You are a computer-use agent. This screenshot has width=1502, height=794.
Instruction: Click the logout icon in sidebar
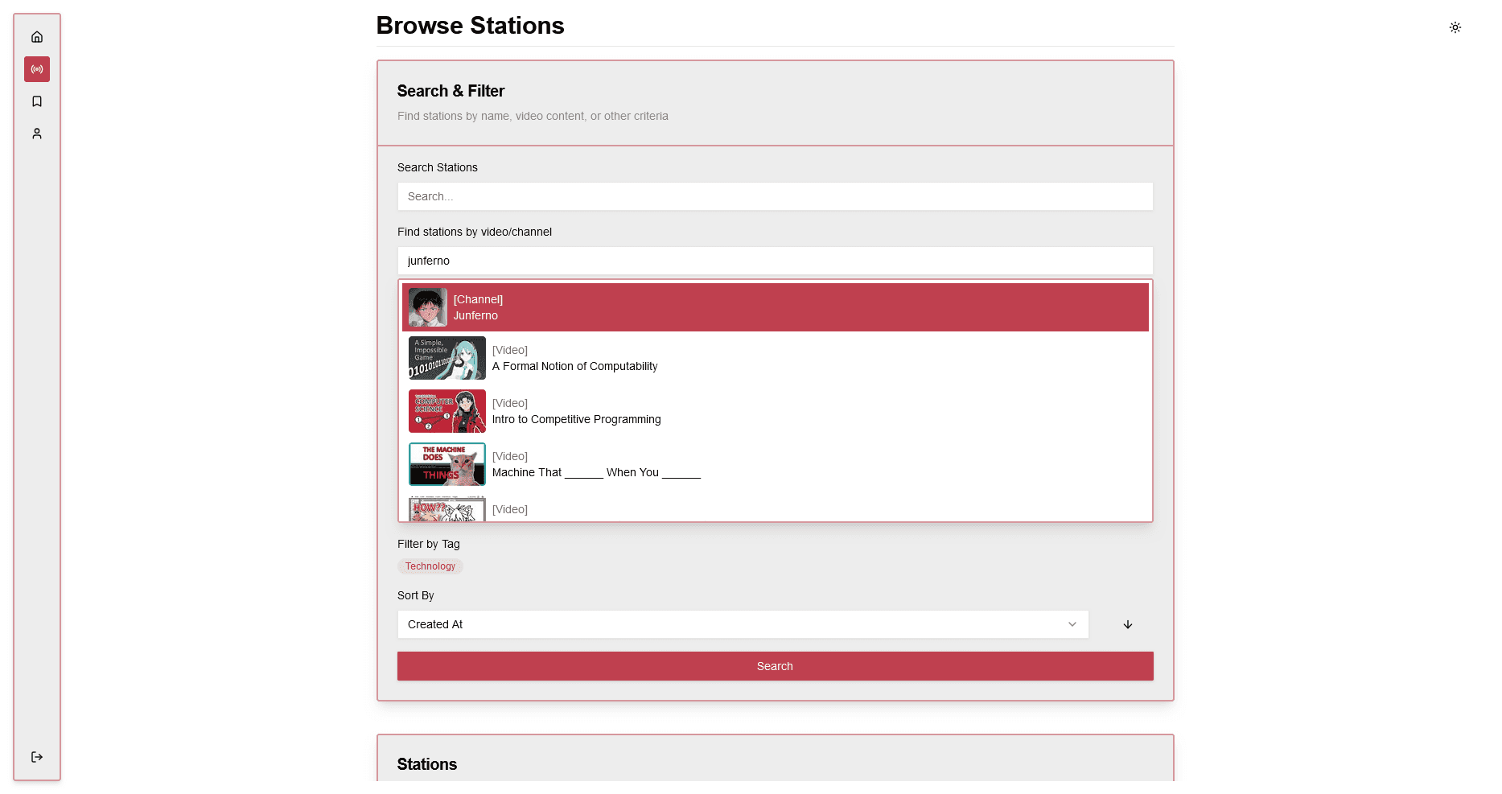coord(37,757)
